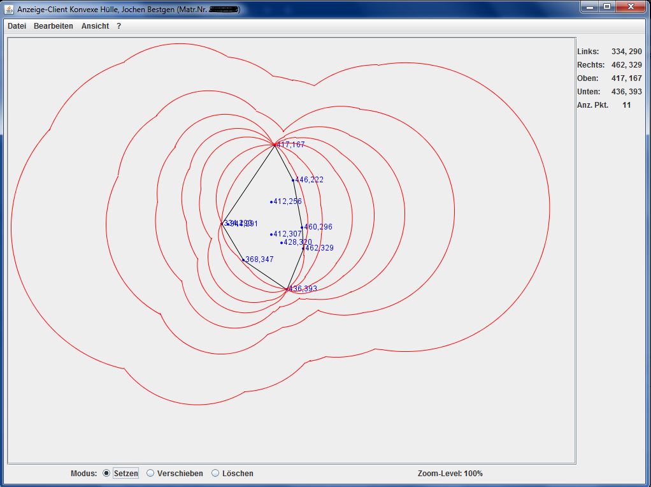Open the ? help menu
The width and height of the screenshot is (651, 487).
click(118, 26)
